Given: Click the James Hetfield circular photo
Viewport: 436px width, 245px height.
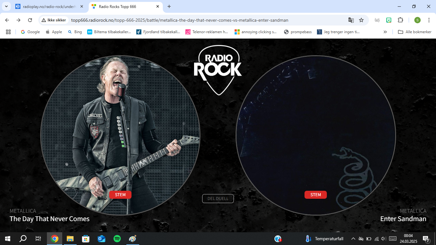Looking at the screenshot, I should [x=120, y=135].
